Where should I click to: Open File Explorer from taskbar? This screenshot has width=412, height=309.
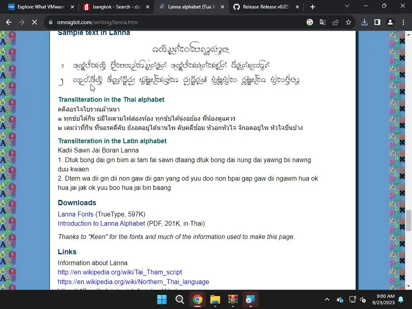[x=215, y=299]
